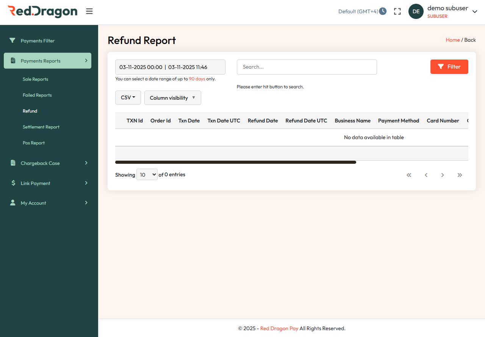Viewport: 485px width, 337px height.
Task: Click the RedDragon logo
Action: coord(42,11)
